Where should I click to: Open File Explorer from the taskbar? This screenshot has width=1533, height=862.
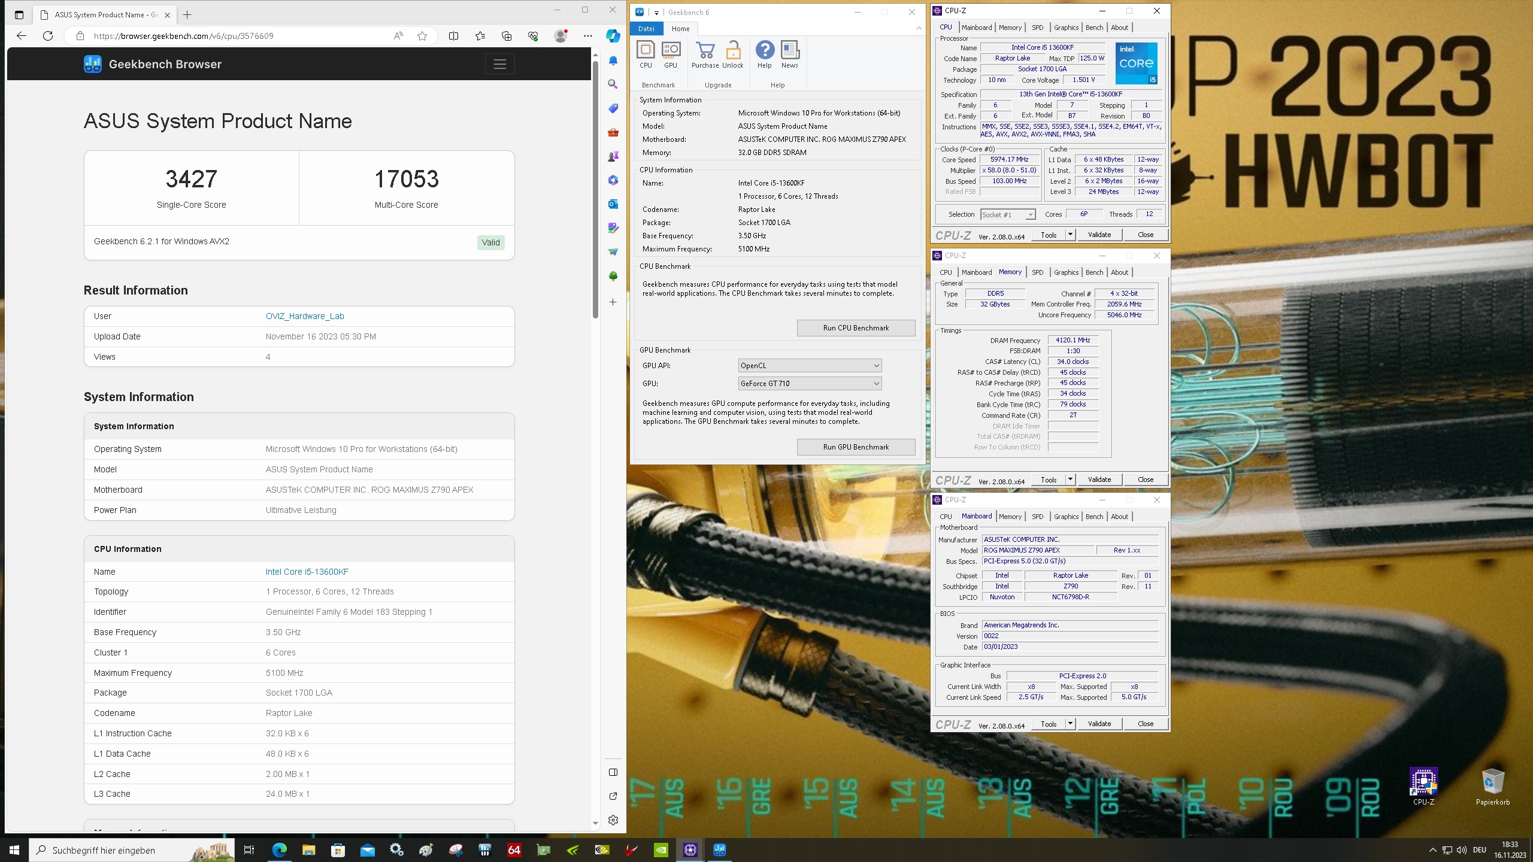[308, 850]
